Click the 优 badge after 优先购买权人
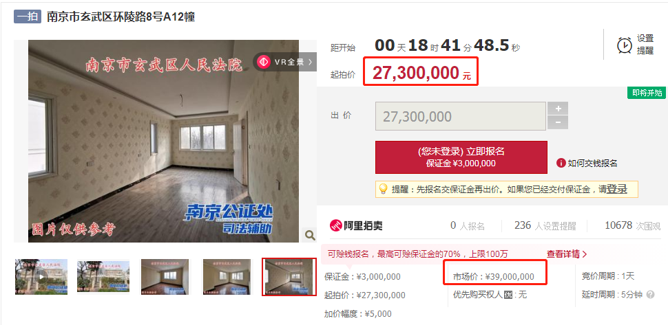 pyautogui.click(x=508, y=294)
